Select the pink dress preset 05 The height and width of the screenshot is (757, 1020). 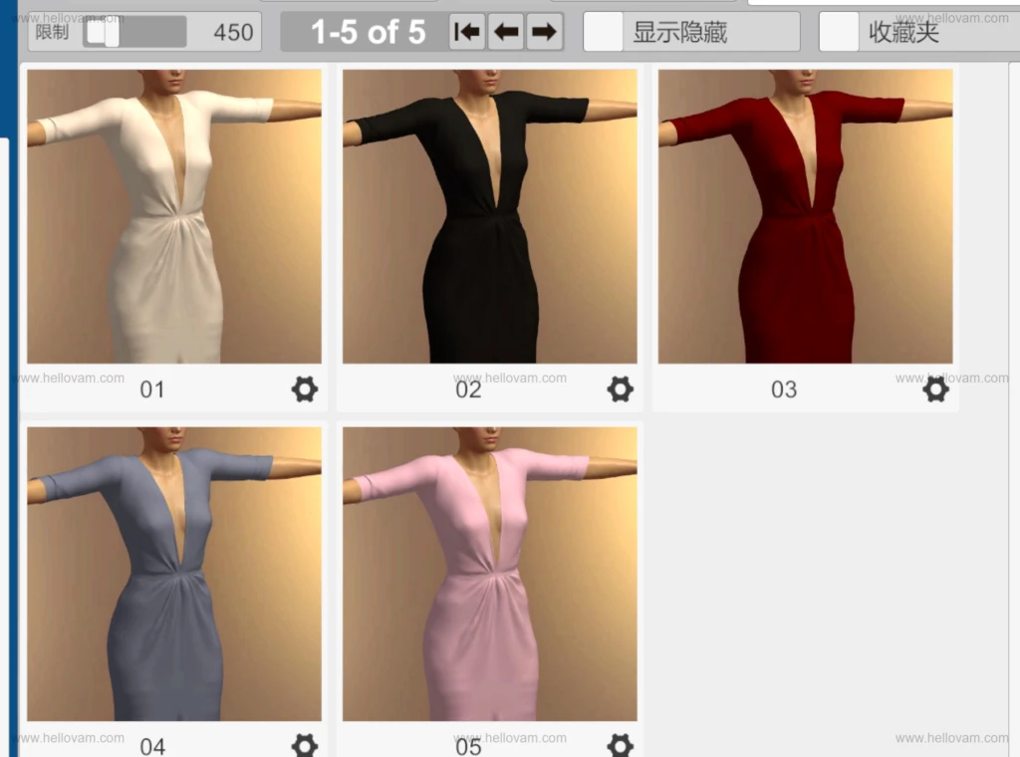489,573
